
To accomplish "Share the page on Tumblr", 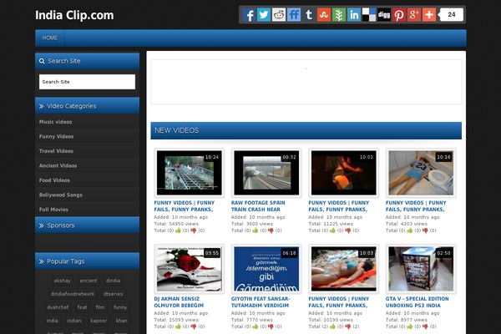I will 309,15.
